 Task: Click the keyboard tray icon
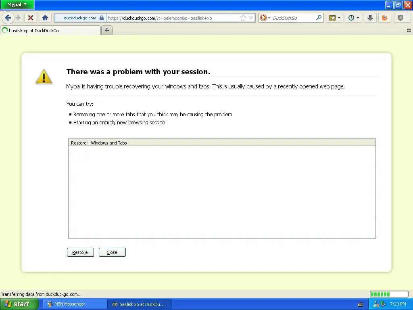coord(361,304)
